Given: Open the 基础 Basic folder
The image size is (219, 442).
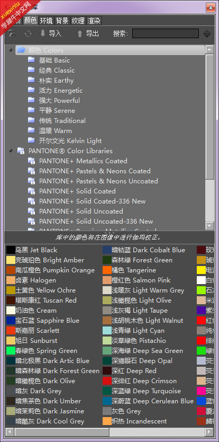Looking at the screenshot, I should click(x=49, y=60).
